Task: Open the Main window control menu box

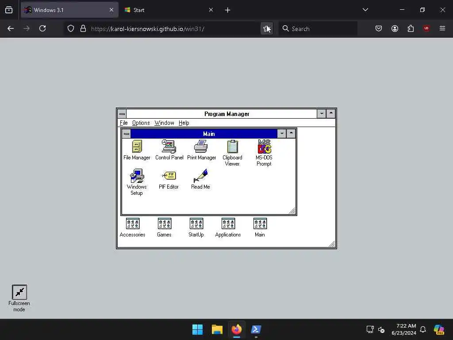Action: (126, 134)
